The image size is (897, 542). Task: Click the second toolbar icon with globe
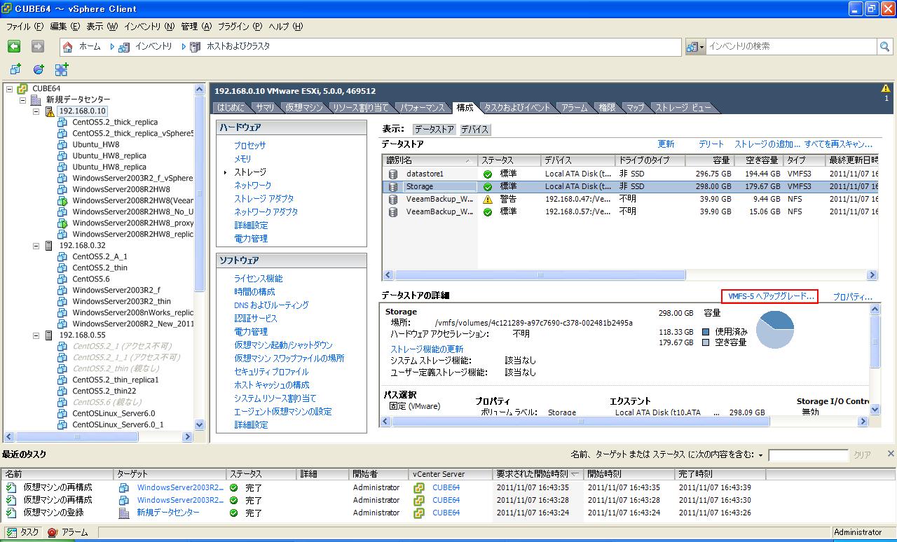click(x=39, y=69)
